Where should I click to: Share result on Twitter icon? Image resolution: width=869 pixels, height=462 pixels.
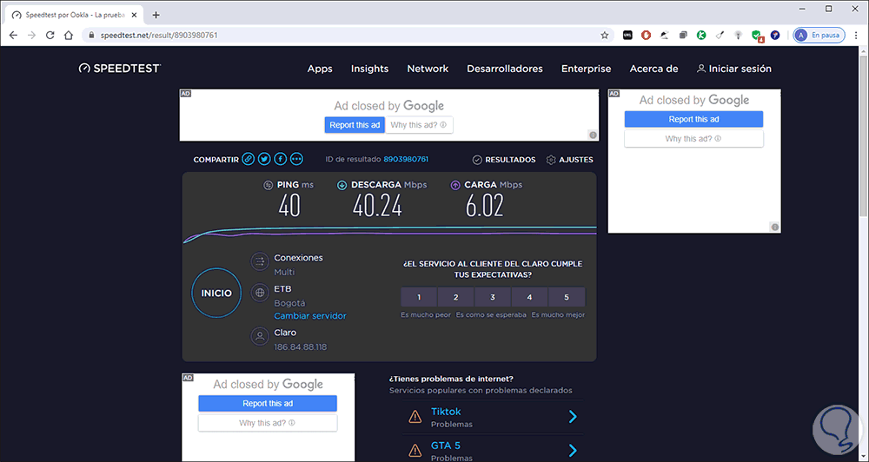tap(264, 160)
